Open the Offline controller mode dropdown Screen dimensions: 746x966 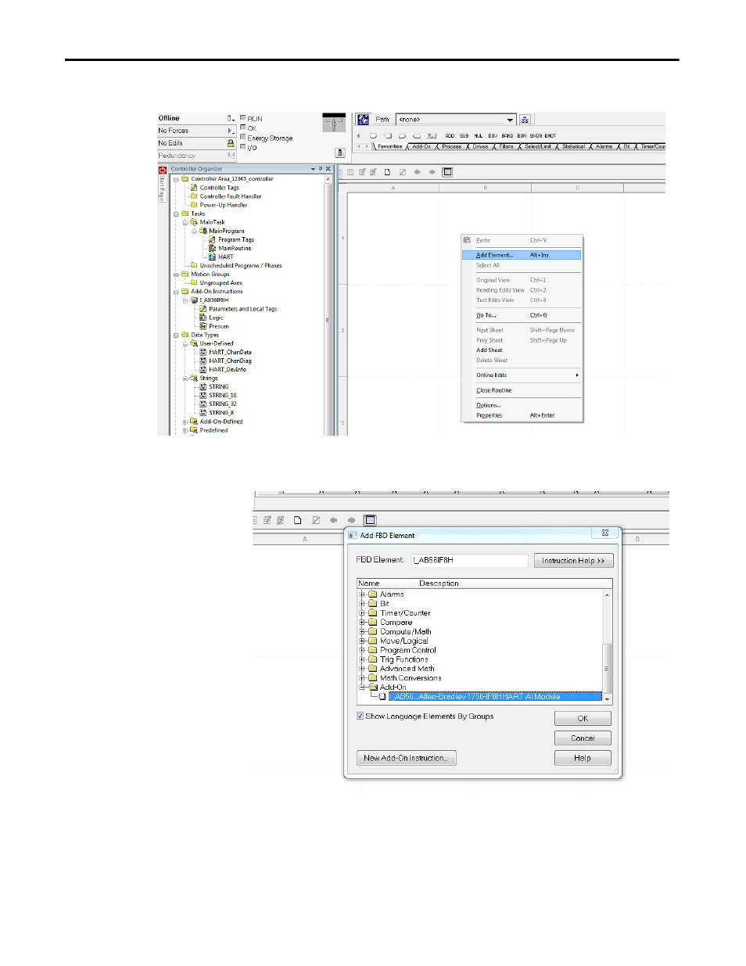pos(231,119)
